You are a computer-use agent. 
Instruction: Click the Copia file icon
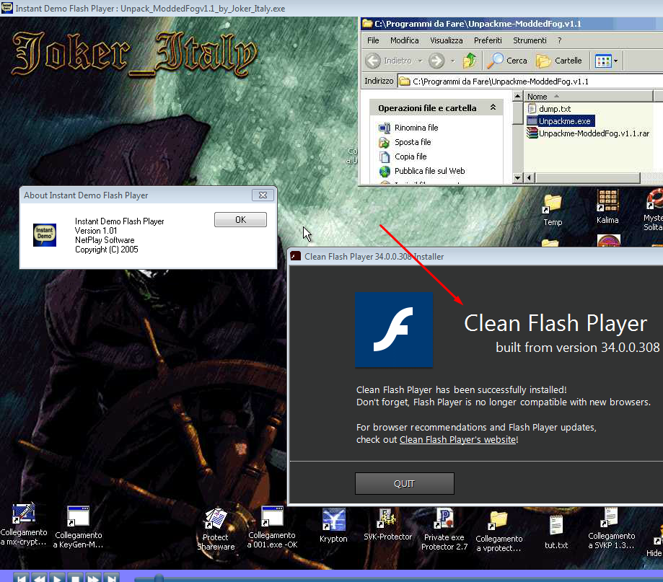tap(385, 156)
